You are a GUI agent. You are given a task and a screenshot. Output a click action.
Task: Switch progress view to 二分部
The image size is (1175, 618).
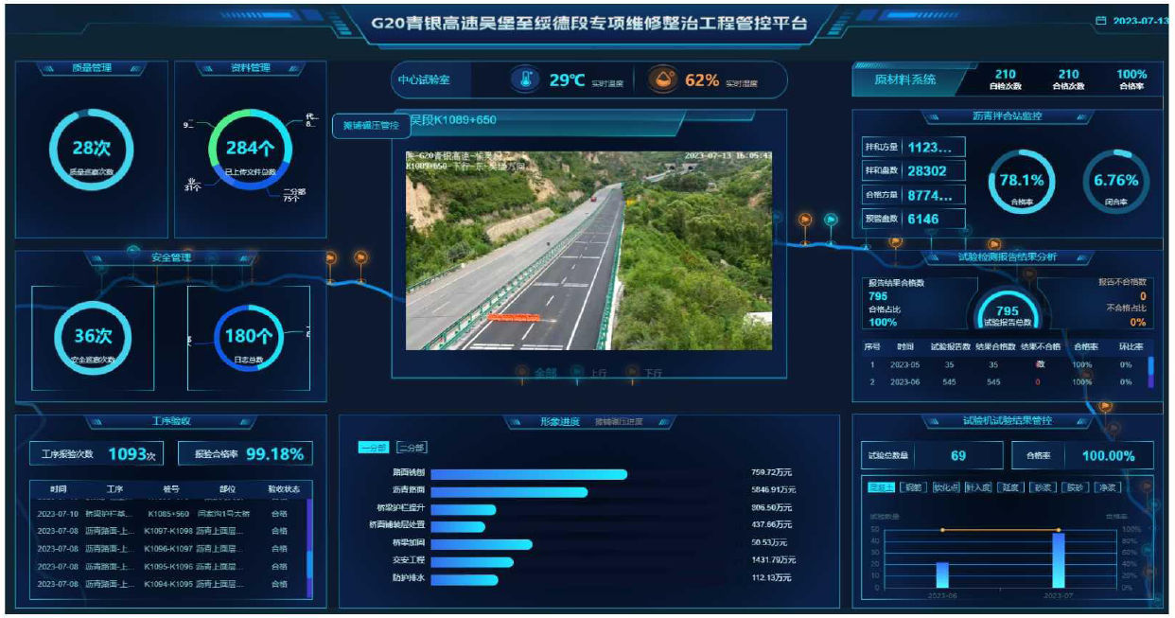412,448
